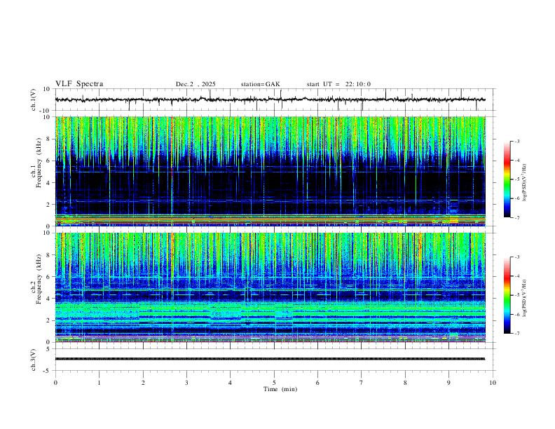Image resolution: width=555 pixels, height=429 pixels.
Task: Click the "Time (min)" axis title
Action: pos(280,389)
